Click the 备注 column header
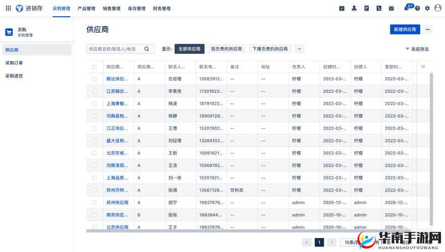The image size is (445, 252). pyautogui.click(x=235, y=67)
